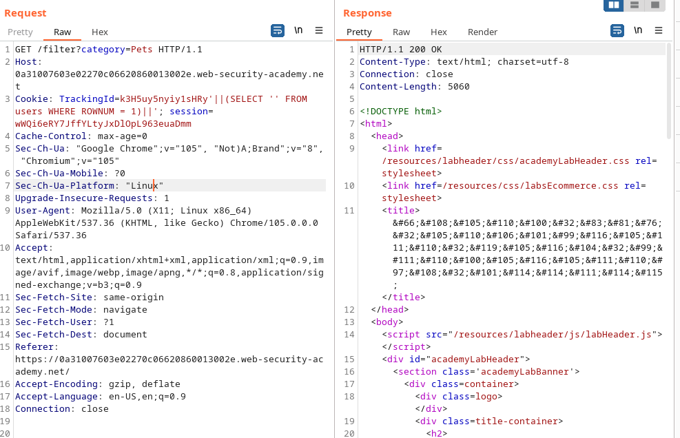Click the response Content-Type header line
This screenshot has height=438, width=680.
(x=464, y=62)
